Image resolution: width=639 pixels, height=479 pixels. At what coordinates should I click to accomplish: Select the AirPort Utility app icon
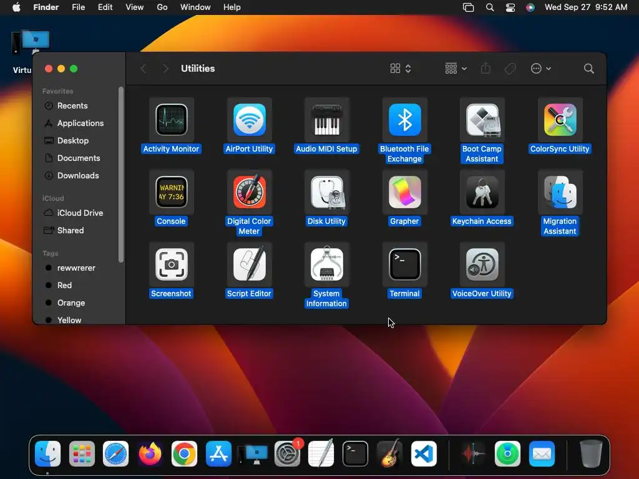(x=249, y=120)
